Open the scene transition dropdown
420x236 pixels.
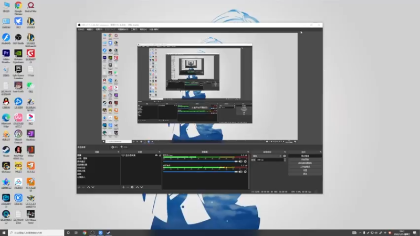coord(267,156)
